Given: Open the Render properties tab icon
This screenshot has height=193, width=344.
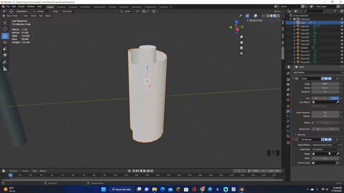Looking at the screenshot, I should pos(288,79).
